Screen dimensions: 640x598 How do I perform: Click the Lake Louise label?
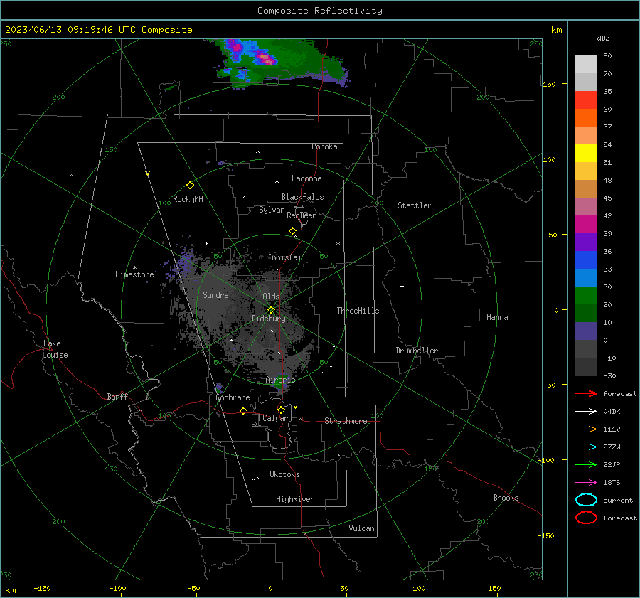[x=55, y=349]
